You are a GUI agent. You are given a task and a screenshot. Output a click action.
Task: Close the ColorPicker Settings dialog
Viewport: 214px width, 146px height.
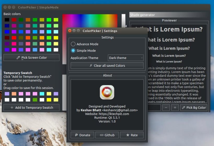tap(70, 31)
